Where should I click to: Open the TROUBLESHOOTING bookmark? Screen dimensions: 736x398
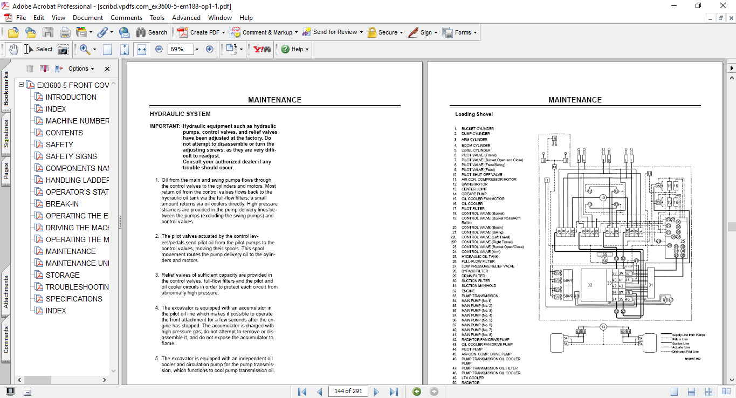pos(77,287)
